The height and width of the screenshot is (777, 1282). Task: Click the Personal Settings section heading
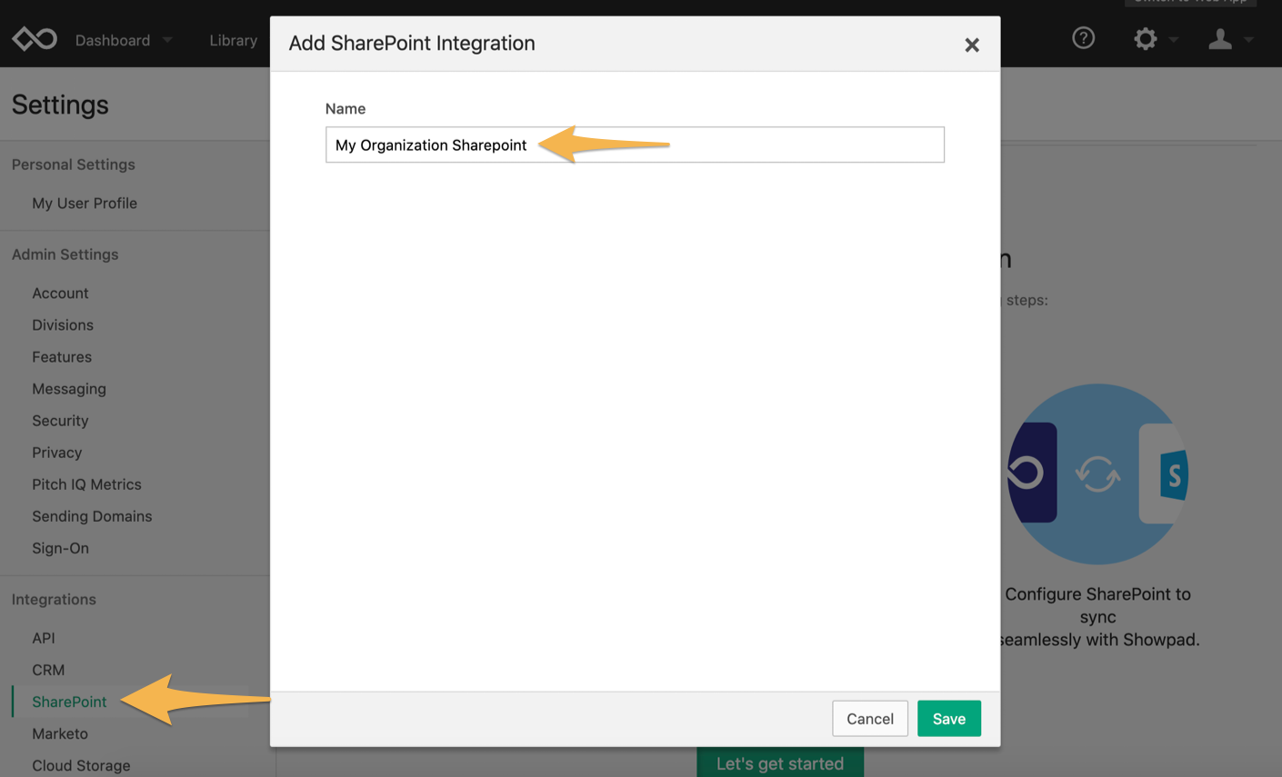point(74,164)
